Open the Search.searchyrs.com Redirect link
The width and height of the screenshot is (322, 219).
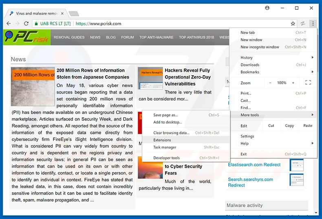point(250,182)
